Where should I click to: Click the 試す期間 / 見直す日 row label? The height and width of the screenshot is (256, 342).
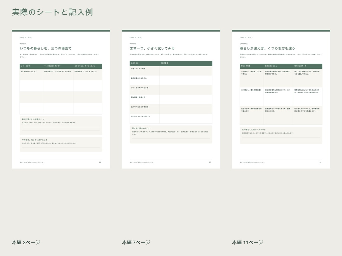tap(138, 97)
